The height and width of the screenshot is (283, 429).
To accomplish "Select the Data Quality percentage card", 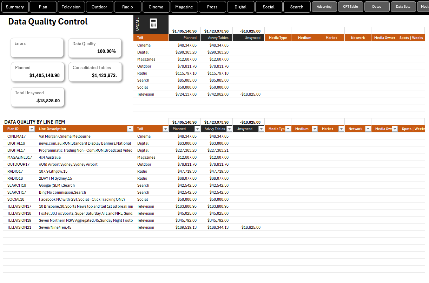I will tap(95, 48).
